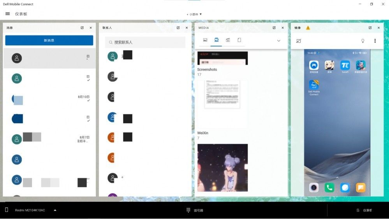Pop out the 镜像 mirror panel
The width and height of the screenshot is (389, 219).
(370, 28)
